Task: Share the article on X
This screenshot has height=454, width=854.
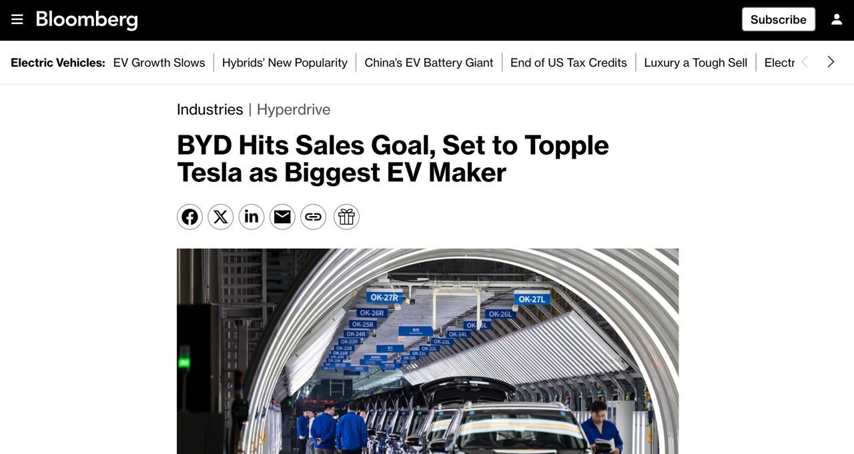Action: tap(221, 217)
